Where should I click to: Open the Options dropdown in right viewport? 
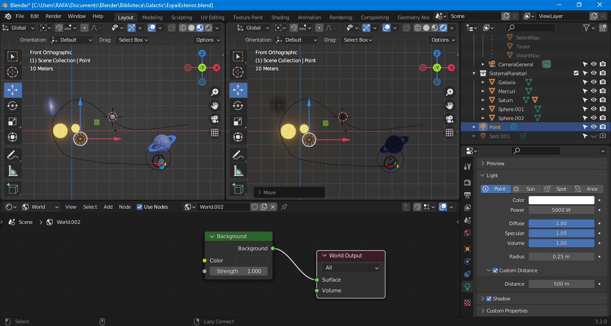[x=443, y=40]
